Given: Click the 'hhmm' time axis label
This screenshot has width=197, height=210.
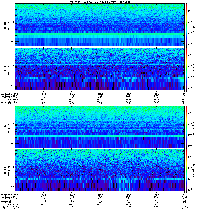Looking at the screenshot, I should [4, 206].
